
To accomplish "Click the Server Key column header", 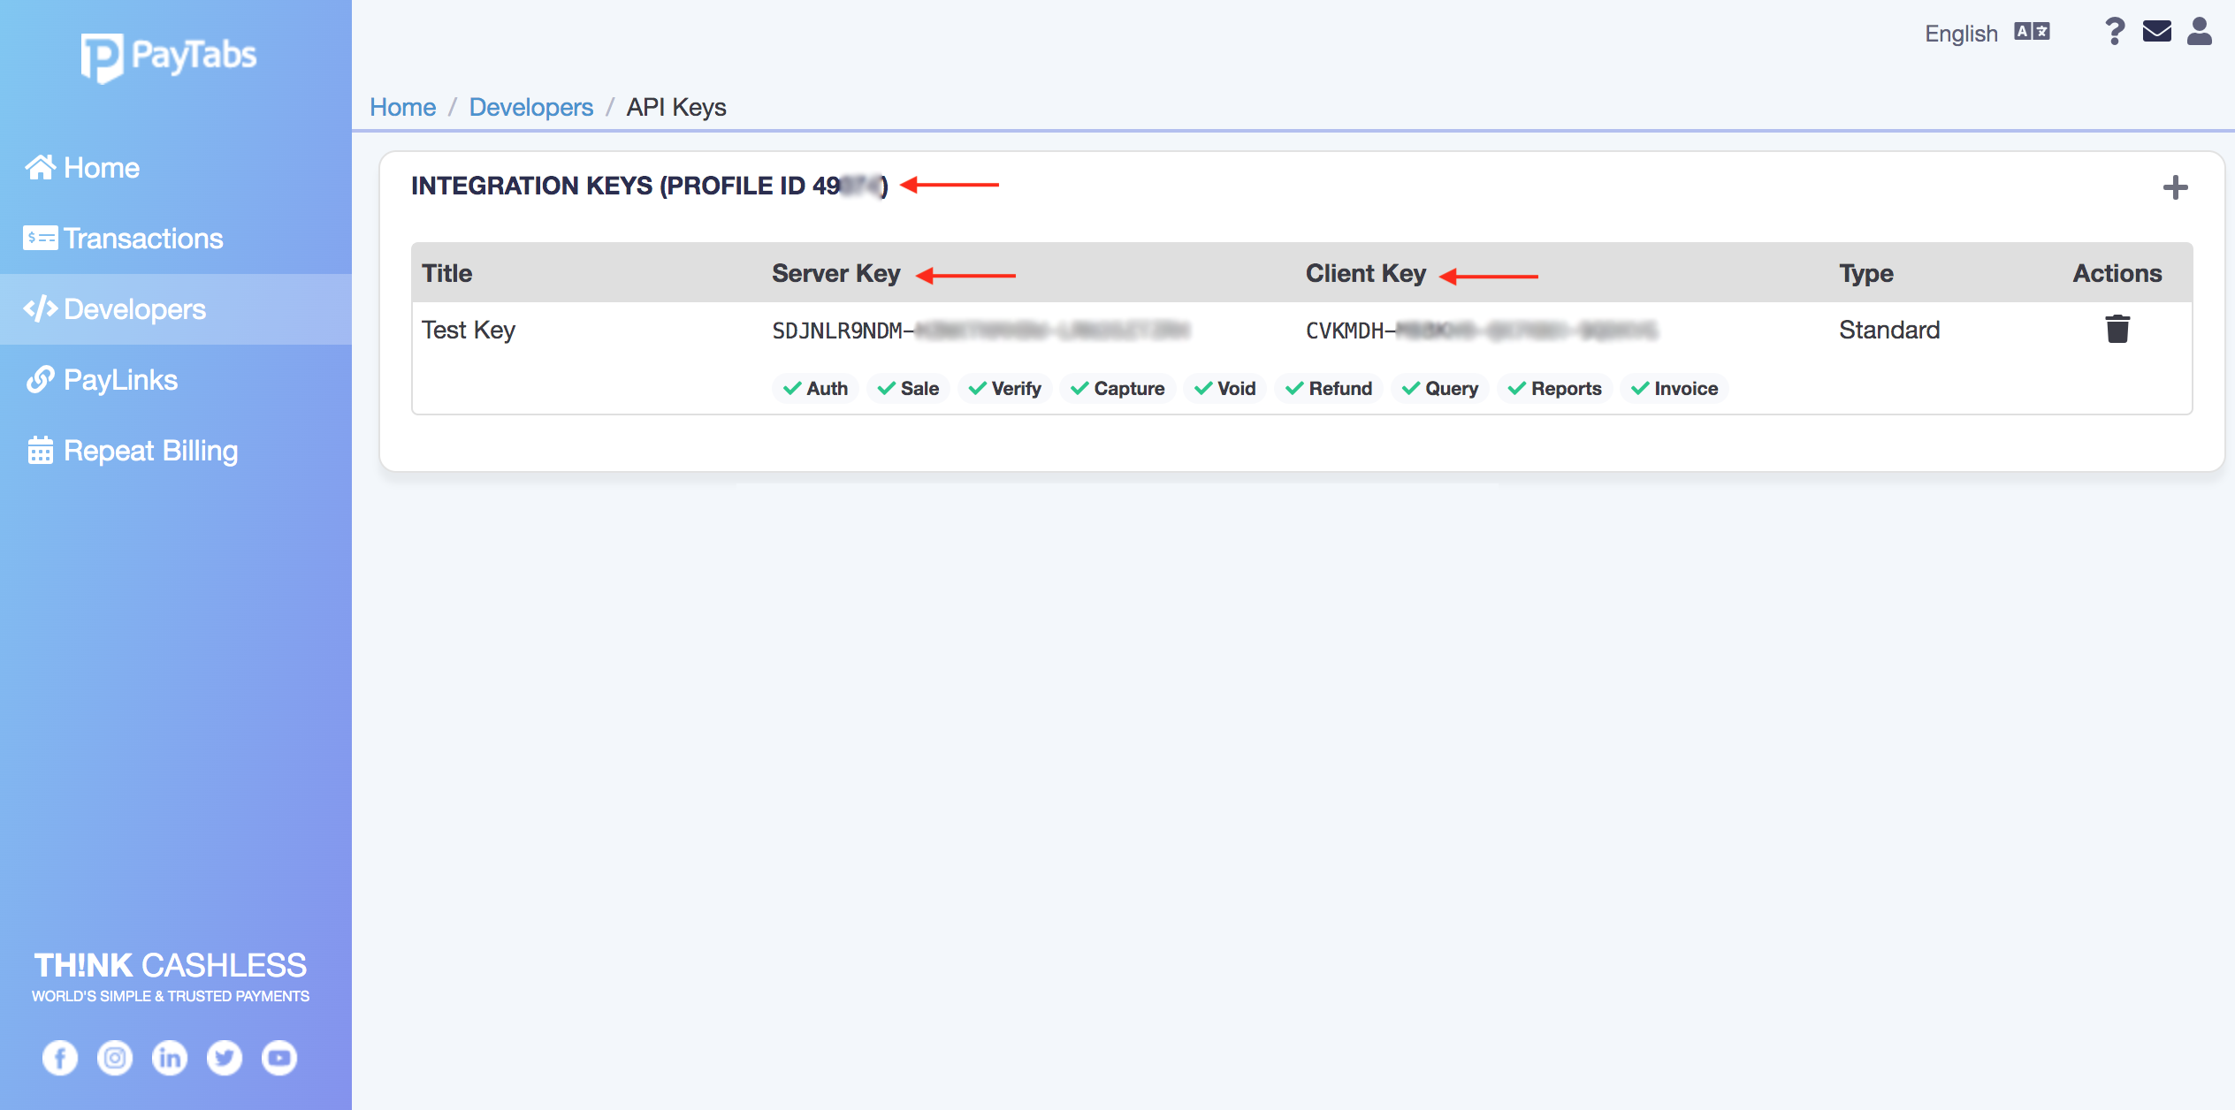I will 835,273.
